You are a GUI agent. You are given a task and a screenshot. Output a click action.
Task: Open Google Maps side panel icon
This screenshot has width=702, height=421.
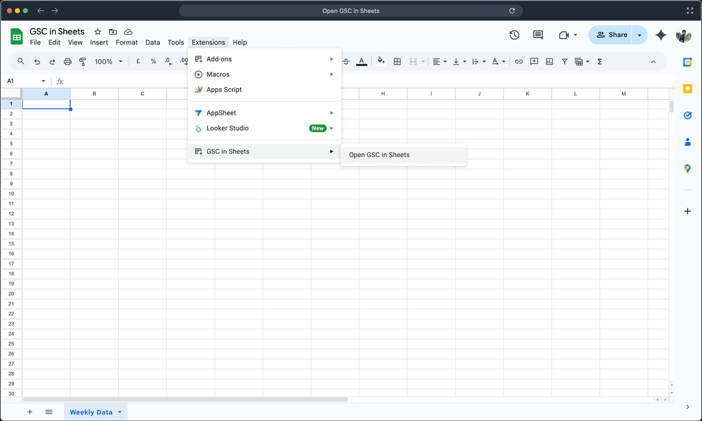click(687, 169)
